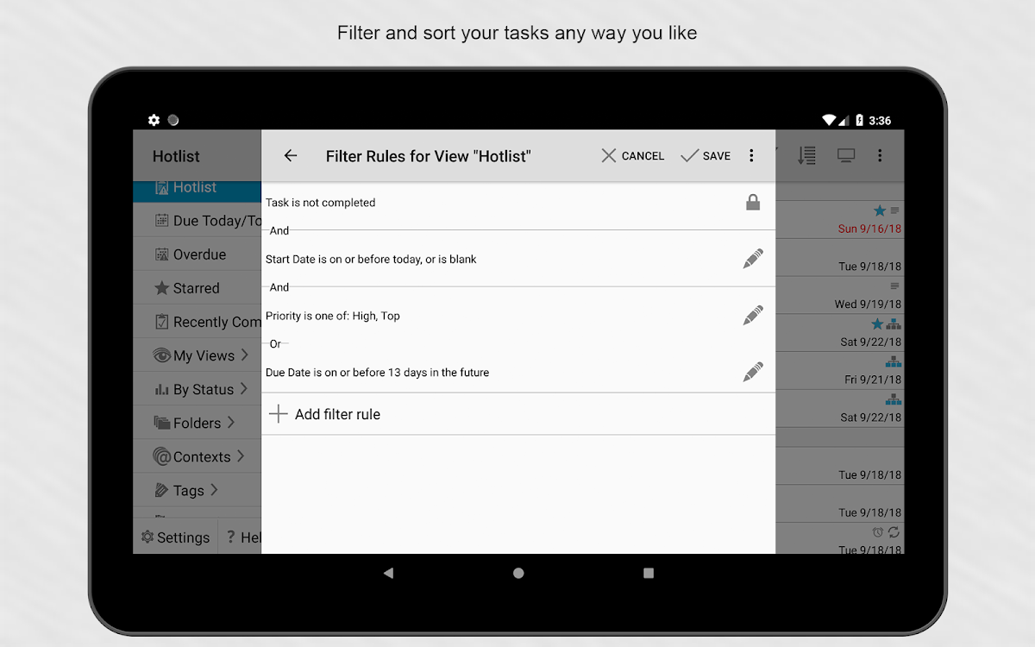
Task: Click the pencil icon for Start Date rule
Action: (x=753, y=259)
